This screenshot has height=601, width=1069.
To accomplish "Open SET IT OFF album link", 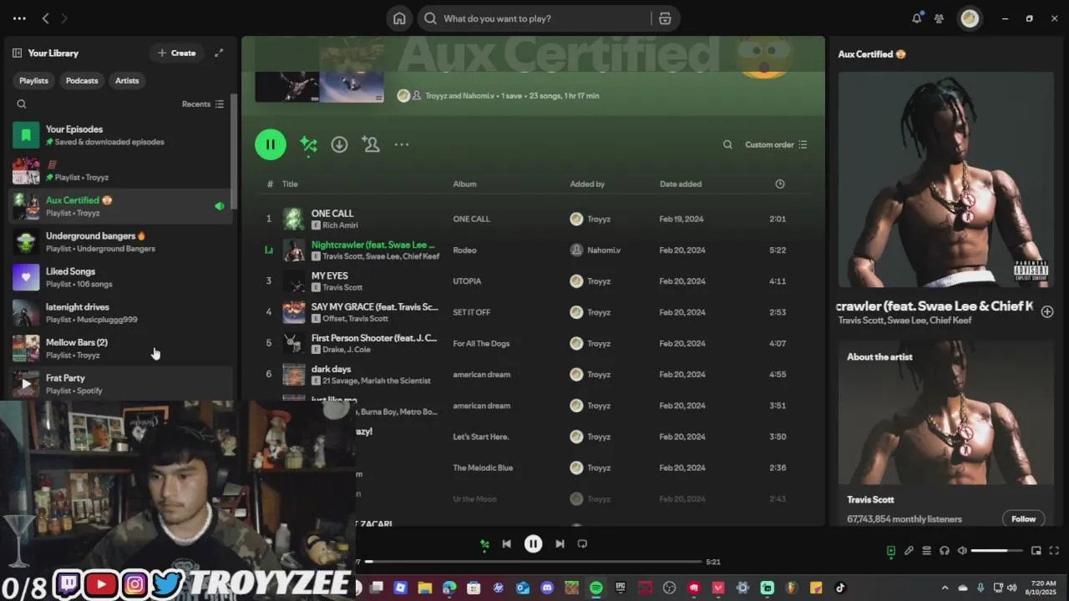I will tap(471, 312).
